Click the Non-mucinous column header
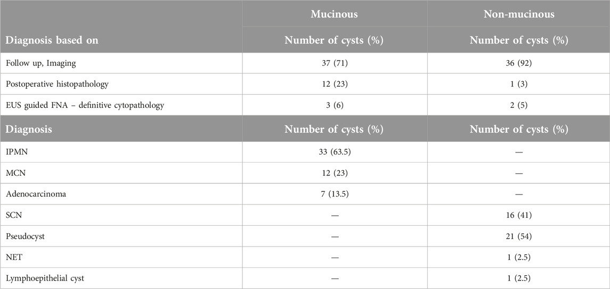The image size is (610, 289). click(x=518, y=14)
